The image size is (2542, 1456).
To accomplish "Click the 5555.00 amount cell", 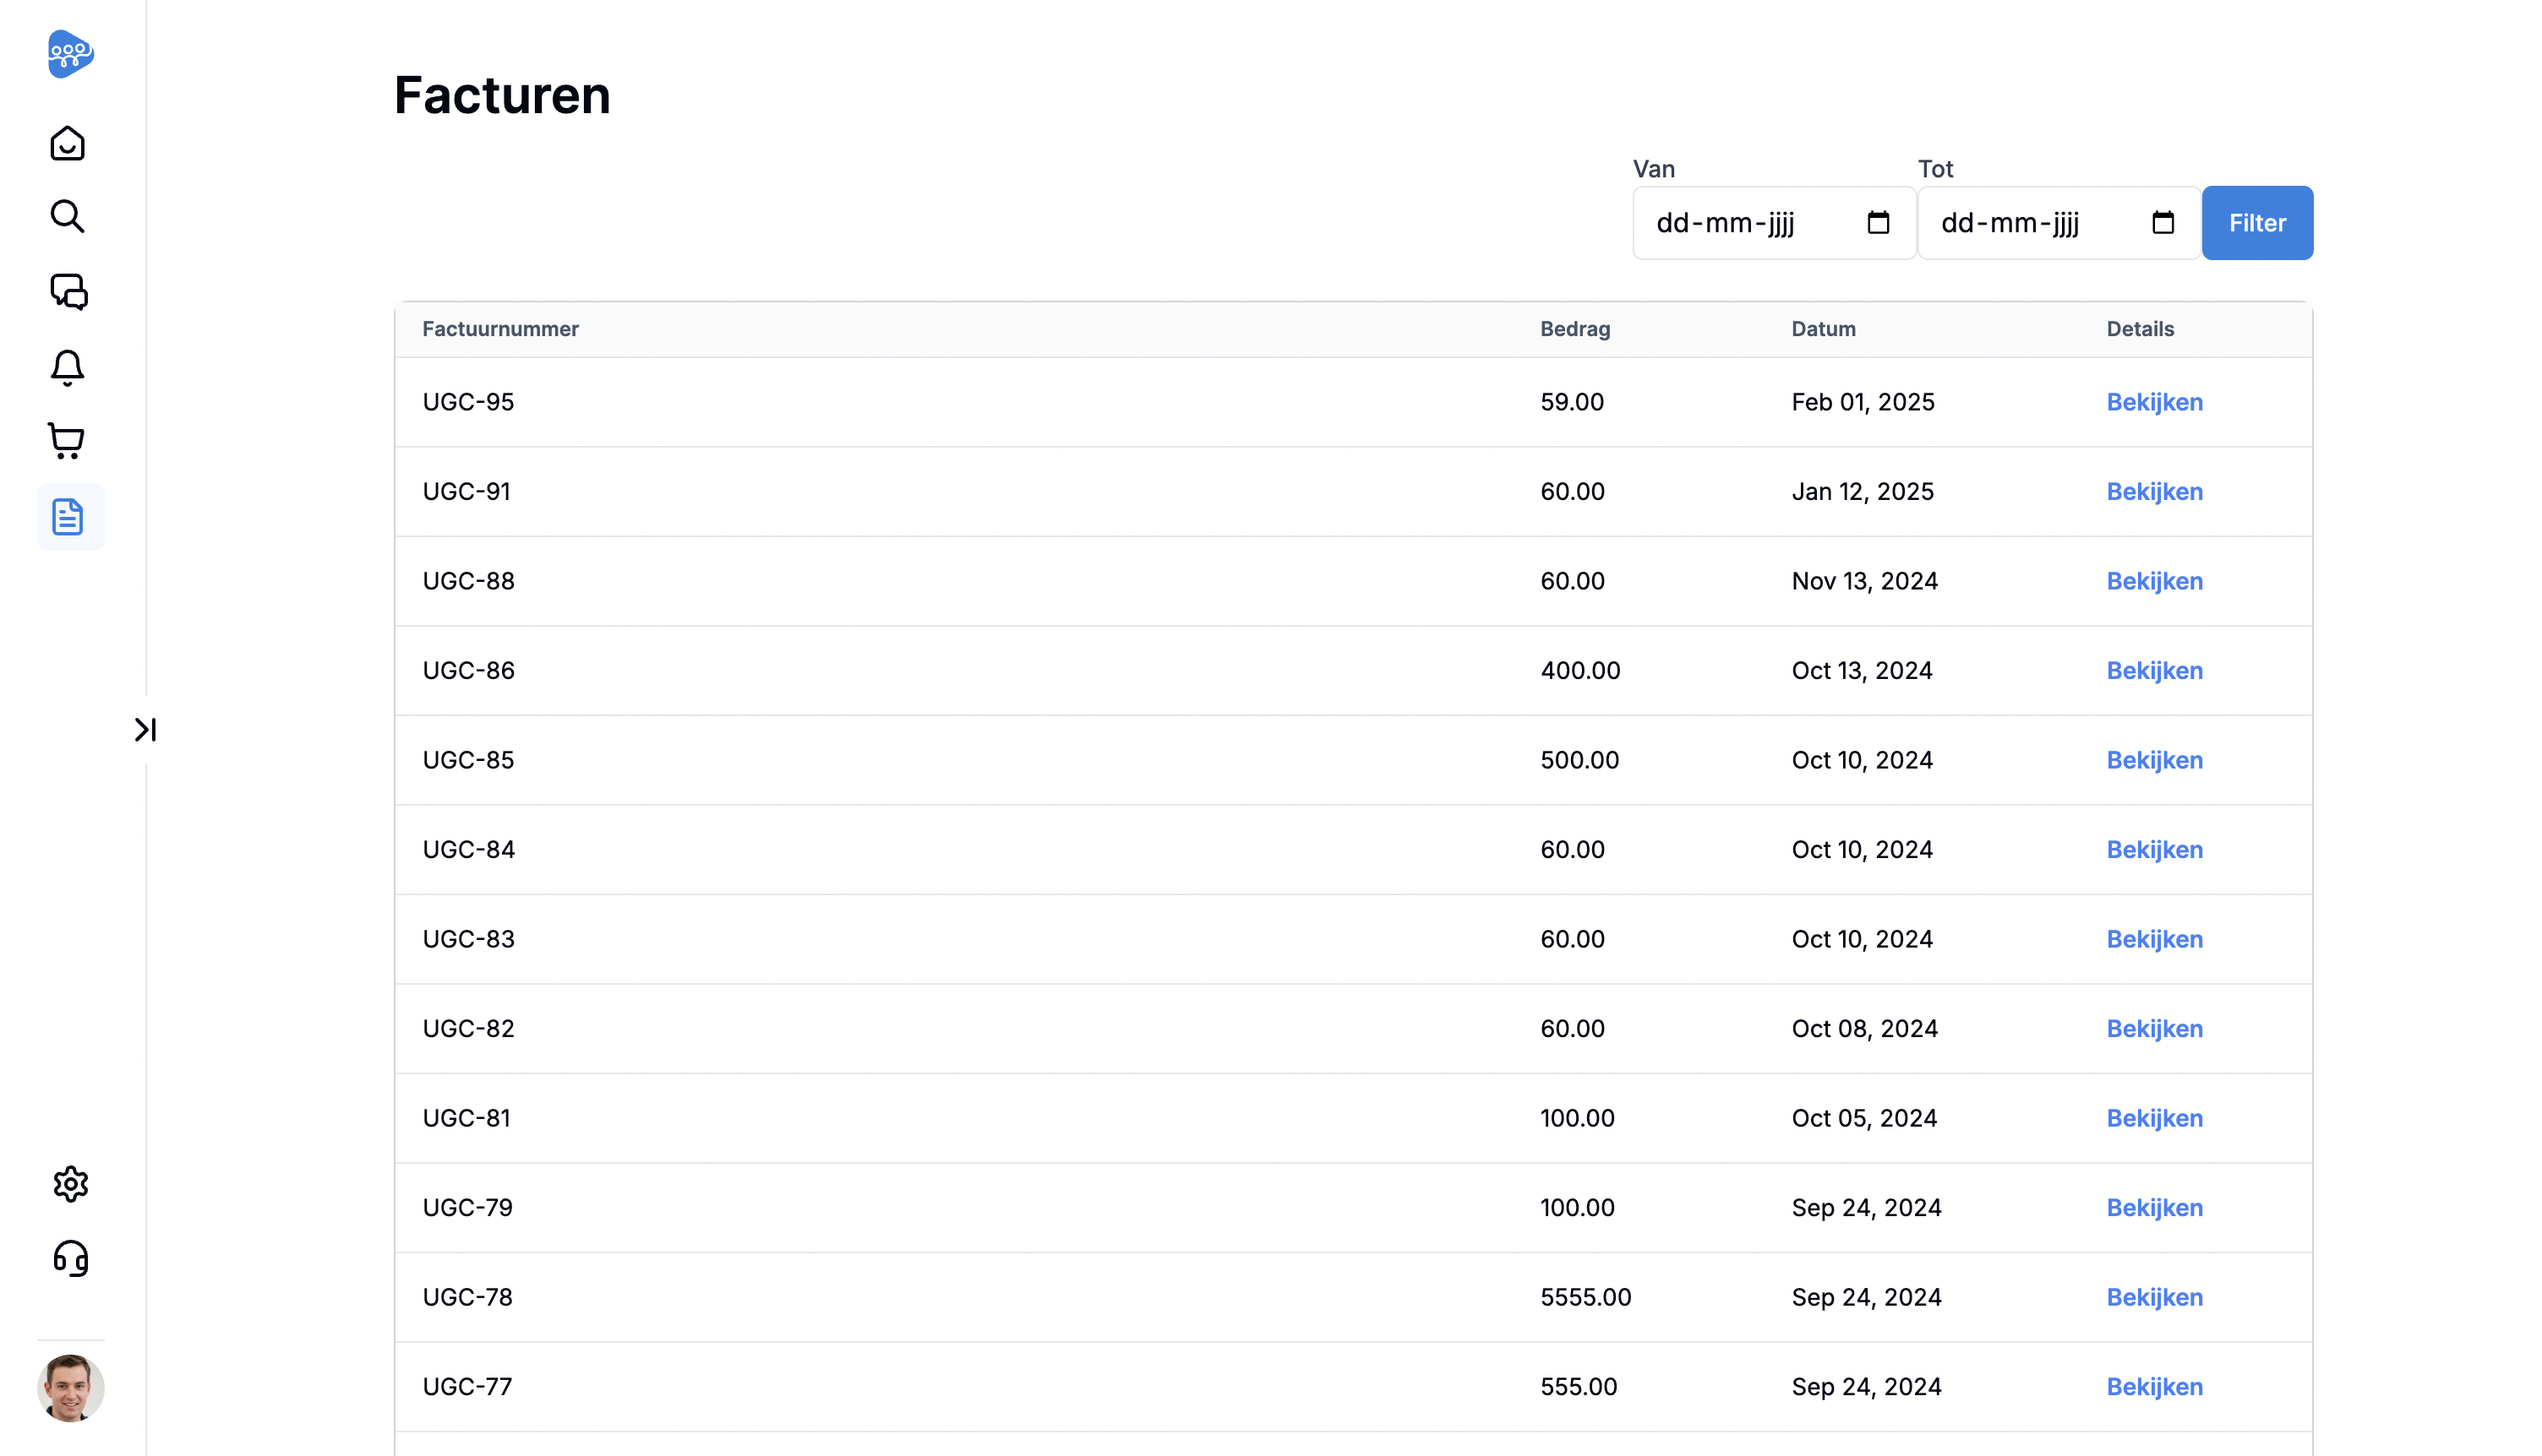I will tap(1585, 1297).
